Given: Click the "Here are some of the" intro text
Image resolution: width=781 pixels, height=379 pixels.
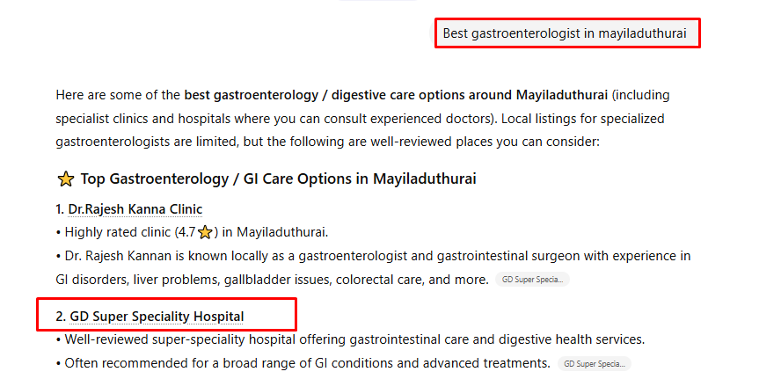Looking at the screenshot, I should tap(118, 94).
